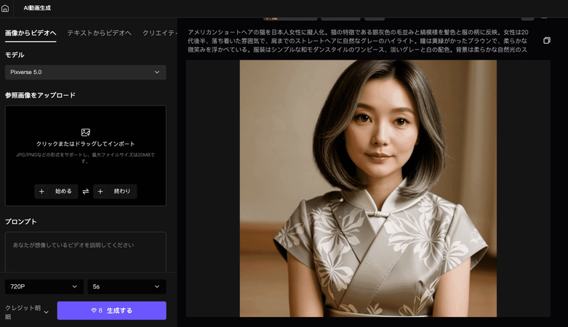Open the 720P resolution dropdown
Viewport: 568px width, 327px height.
pyautogui.click(x=44, y=286)
